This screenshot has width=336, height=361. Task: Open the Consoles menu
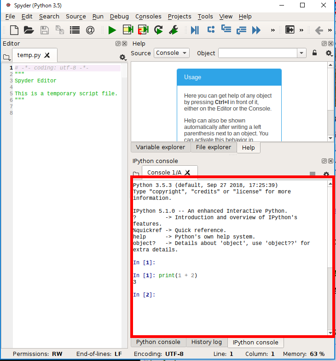tap(148, 17)
